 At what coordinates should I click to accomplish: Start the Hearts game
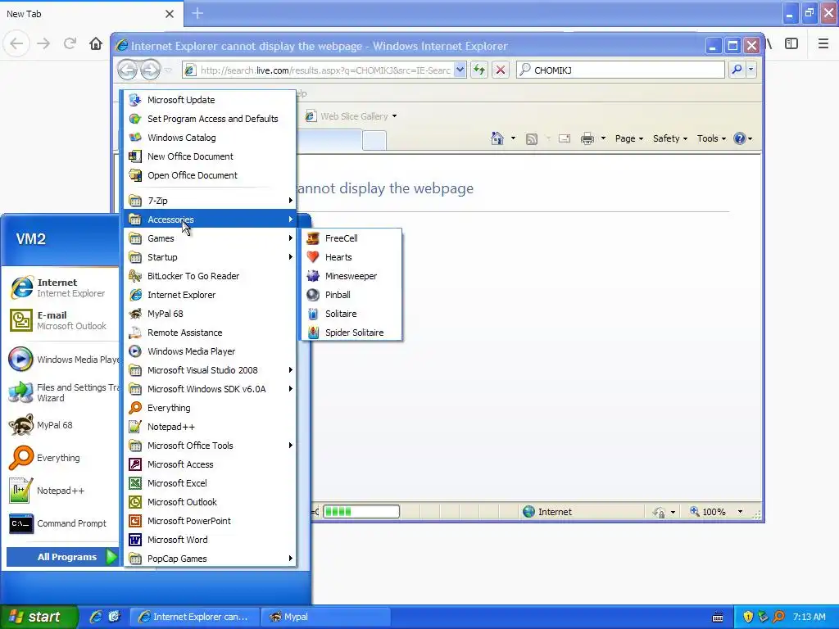coord(352,256)
